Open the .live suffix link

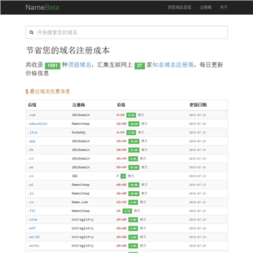click(x=32, y=132)
